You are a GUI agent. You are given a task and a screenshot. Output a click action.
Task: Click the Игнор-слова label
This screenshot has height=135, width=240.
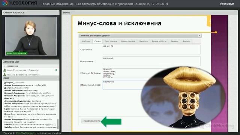click(87, 61)
